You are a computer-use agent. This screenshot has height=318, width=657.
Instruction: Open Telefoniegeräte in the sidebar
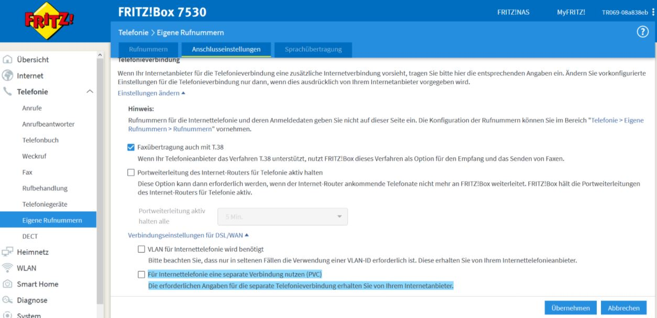[x=45, y=204]
